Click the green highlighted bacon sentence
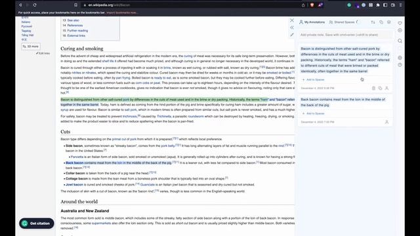 164,100
